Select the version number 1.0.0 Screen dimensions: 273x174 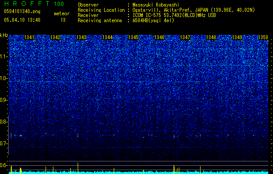point(59,3)
